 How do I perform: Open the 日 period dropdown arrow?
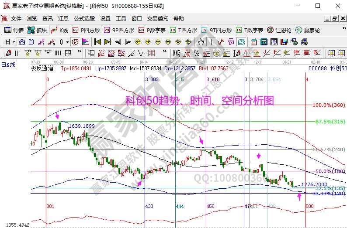pos(14,42)
